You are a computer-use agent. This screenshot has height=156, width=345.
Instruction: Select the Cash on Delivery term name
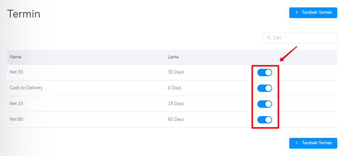26,88
